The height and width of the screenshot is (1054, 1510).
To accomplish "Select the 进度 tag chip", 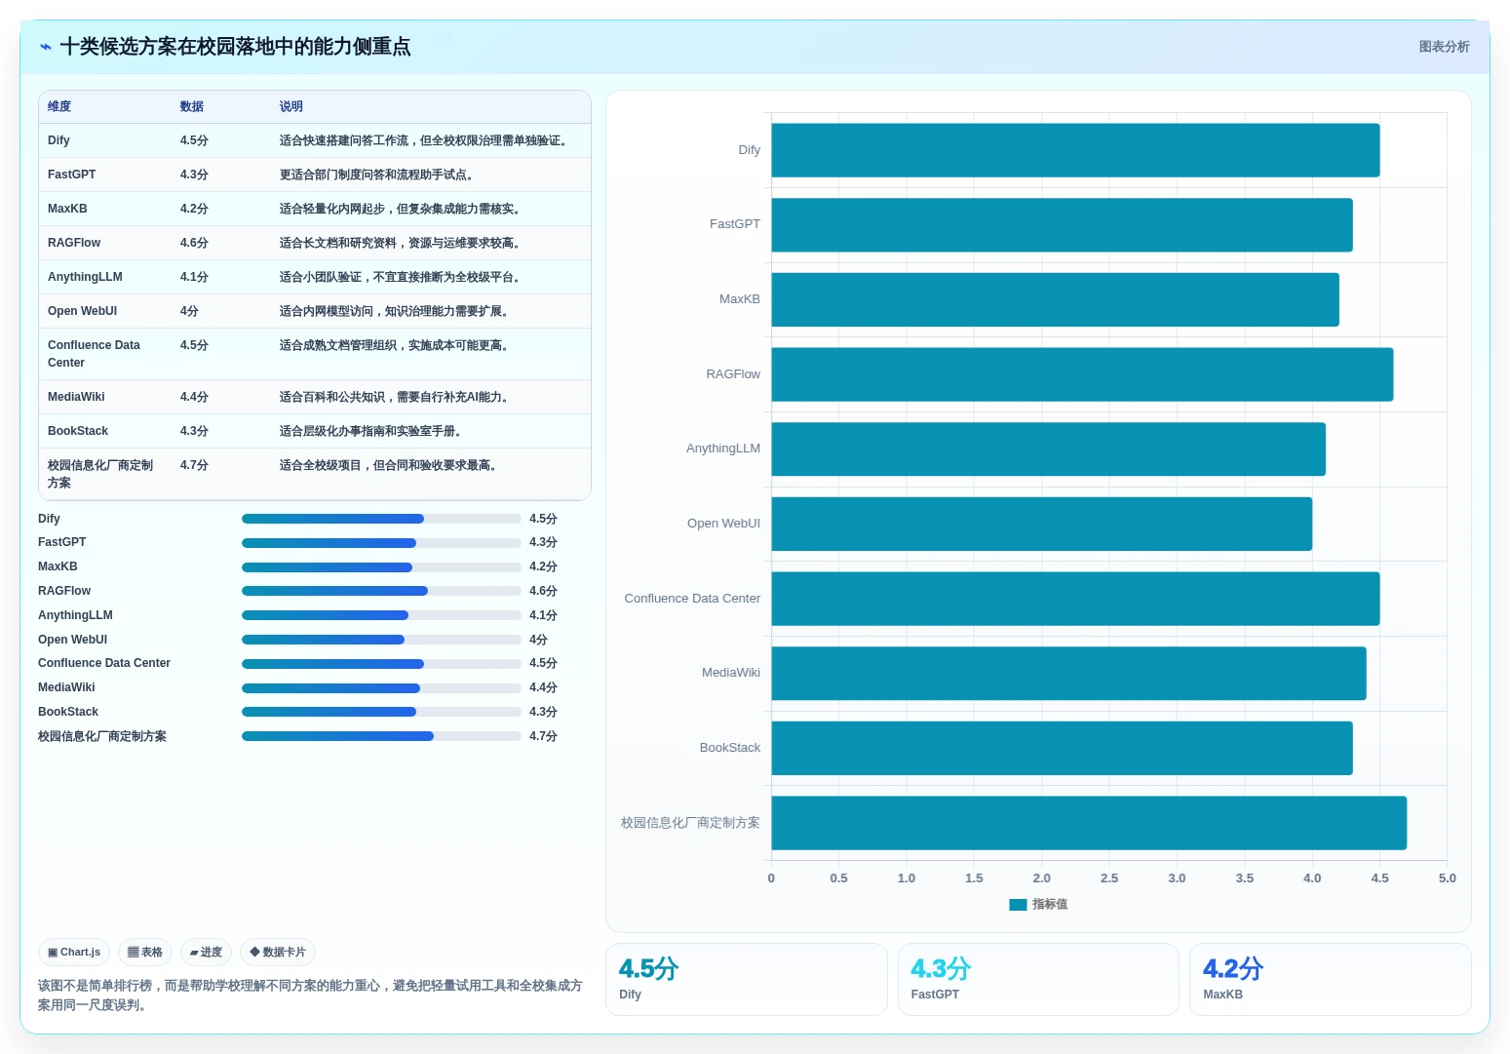I will click(x=206, y=953).
